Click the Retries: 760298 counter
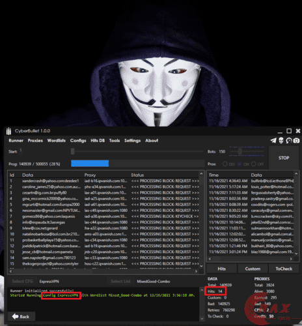This screenshot has width=302, height=326. point(221,310)
